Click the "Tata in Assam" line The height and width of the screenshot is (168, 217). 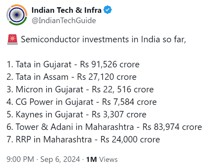[72, 77]
